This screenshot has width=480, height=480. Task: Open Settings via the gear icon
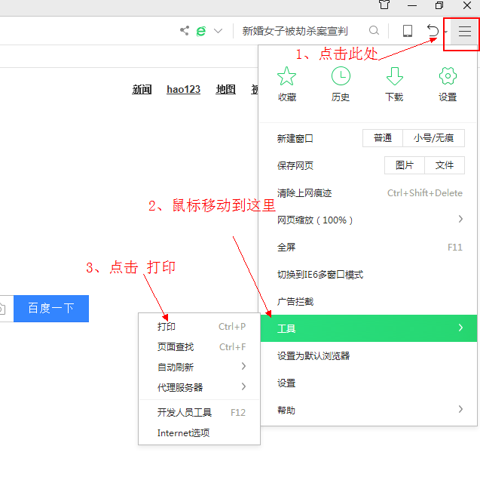click(448, 83)
